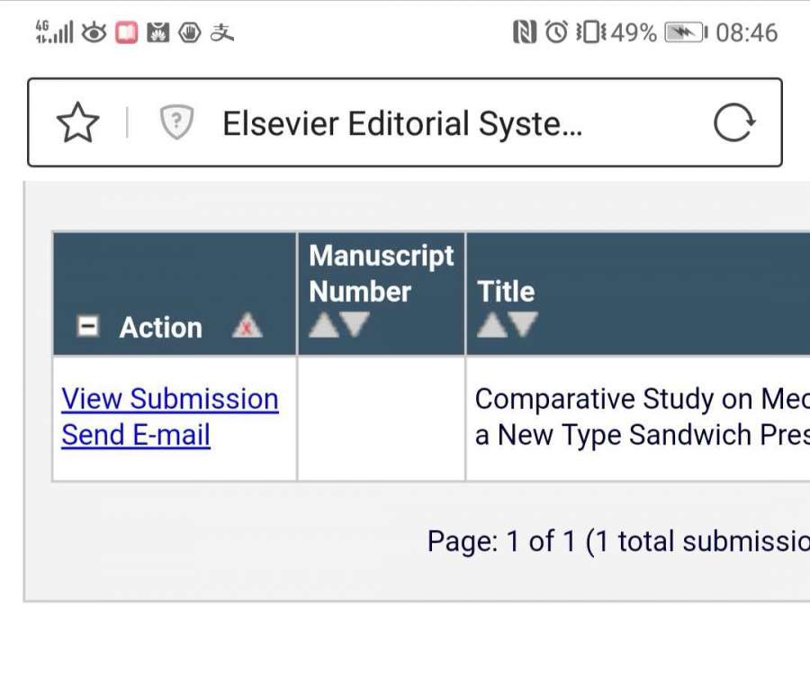Tap the NFC status icon
Image resolution: width=810 pixels, height=677 pixels.
(x=525, y=33)
